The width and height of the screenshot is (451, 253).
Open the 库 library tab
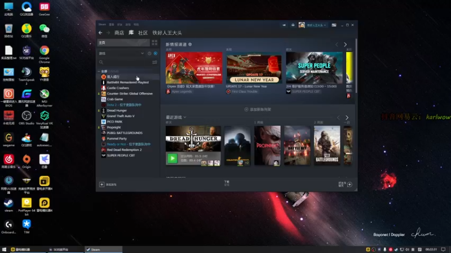click(131, 33)
